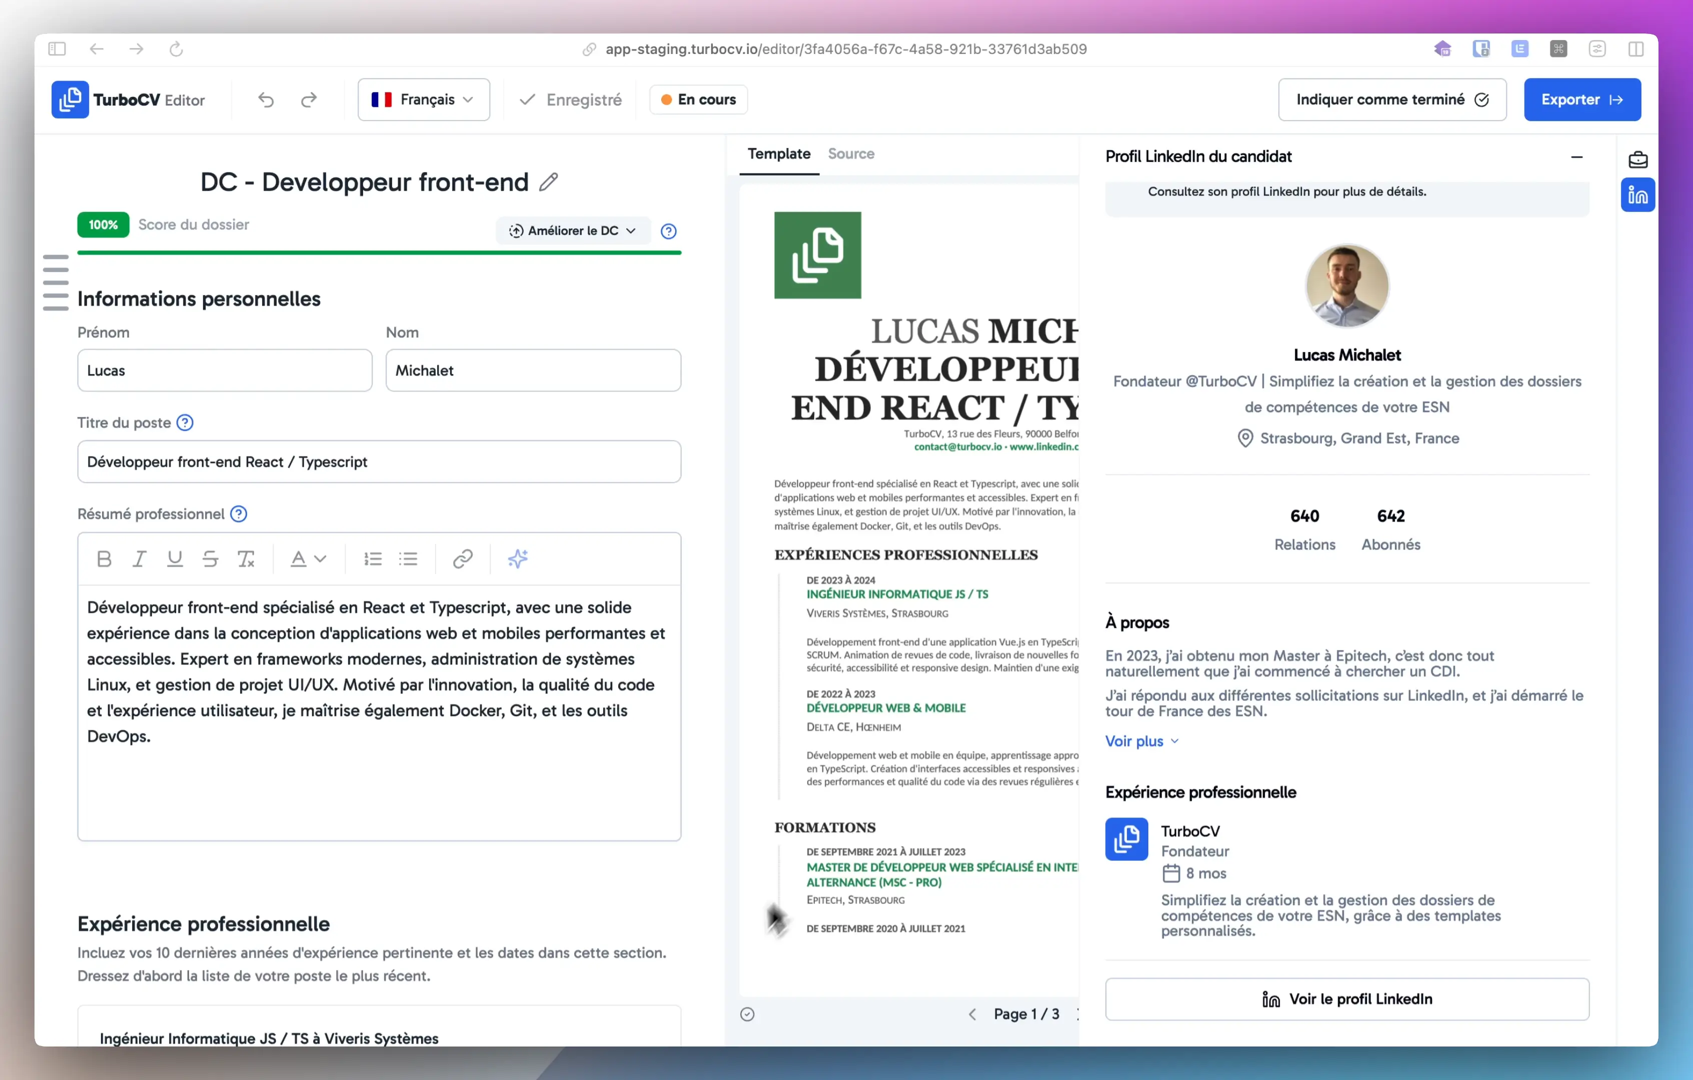Toggle underline formatting in résumé editor
Screen dimensions: 1693x1080
[175, 558]
